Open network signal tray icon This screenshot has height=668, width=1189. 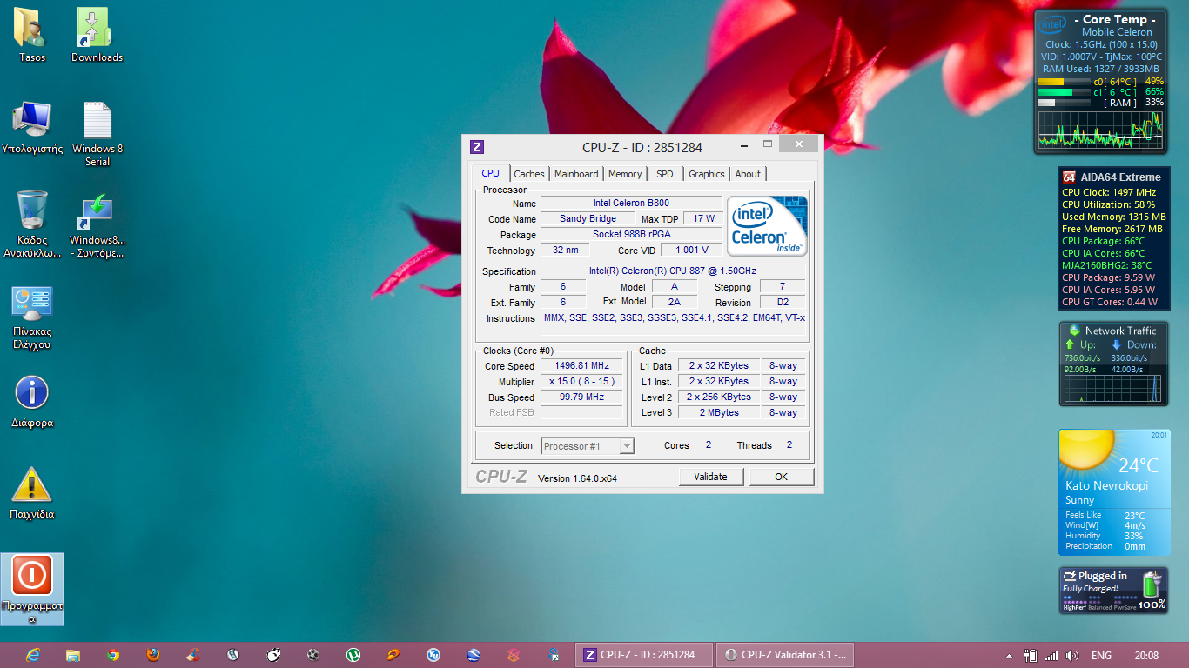pos(1051,655)
